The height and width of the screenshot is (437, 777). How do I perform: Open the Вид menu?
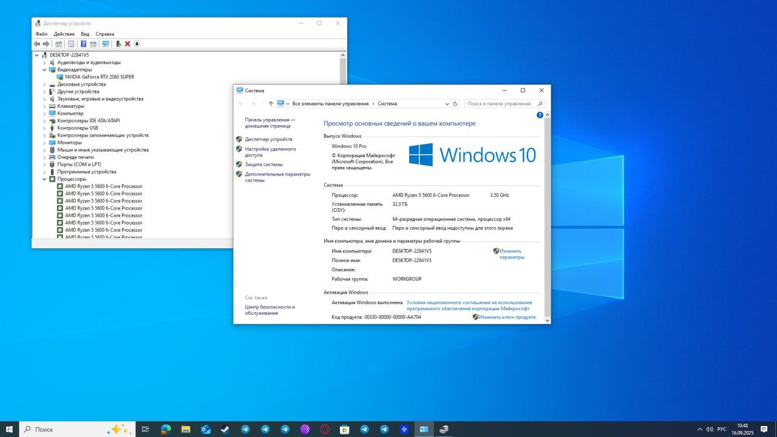click(x=85, y=34)
